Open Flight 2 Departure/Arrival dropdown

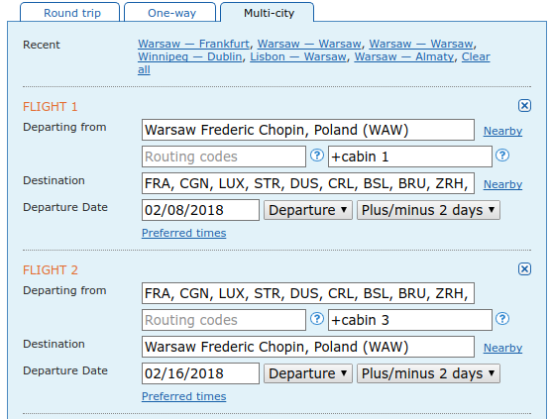[308, 373]
